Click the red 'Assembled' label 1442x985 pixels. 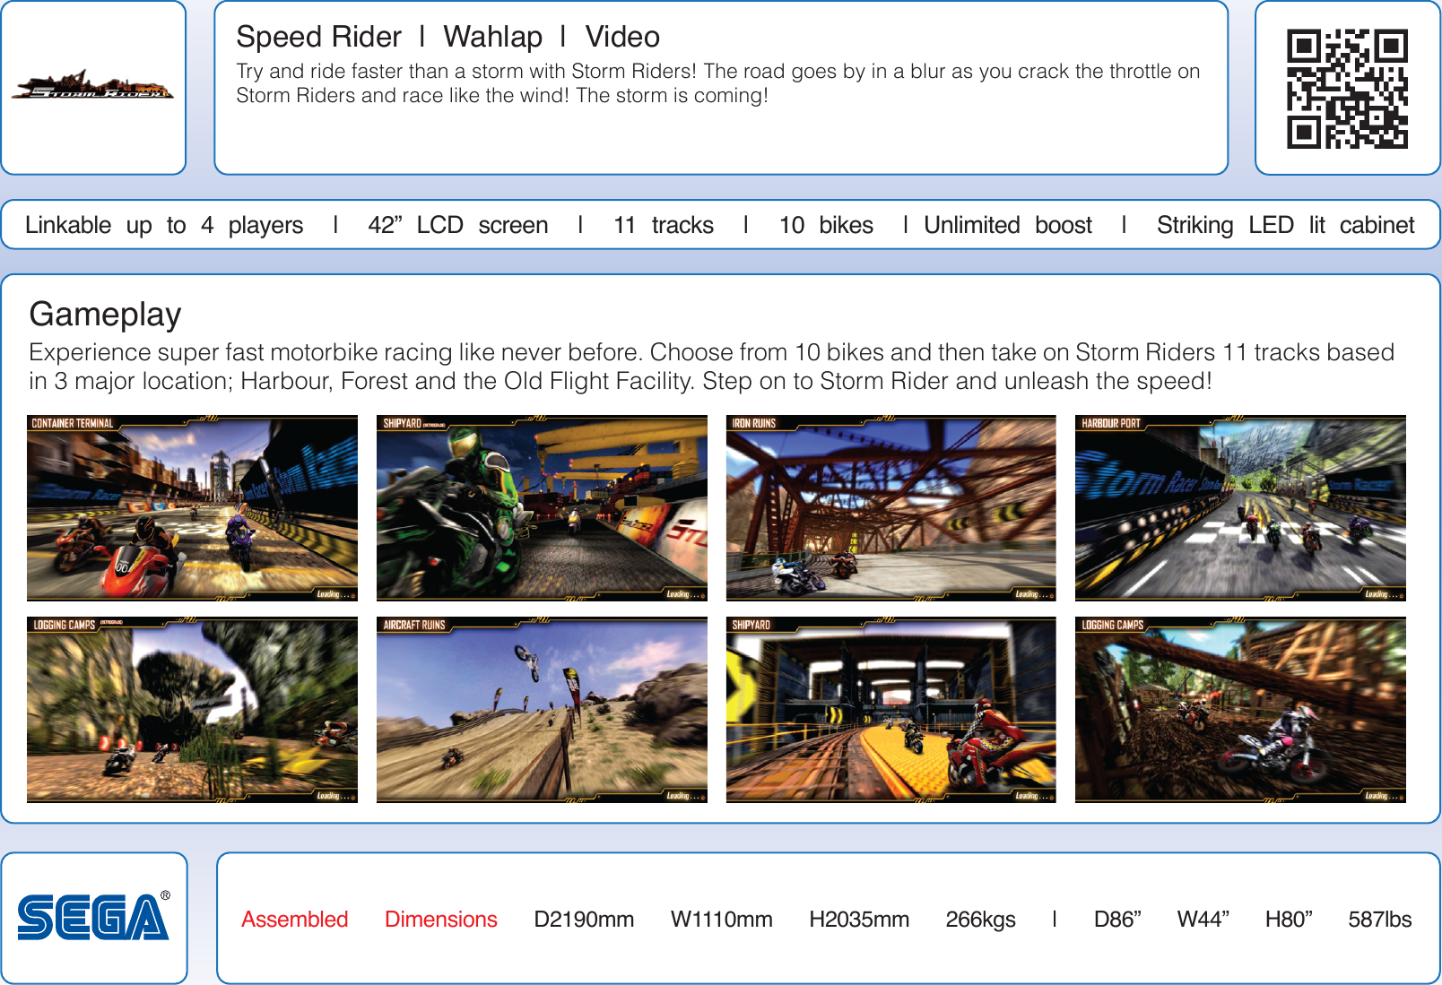click(294, 920)
